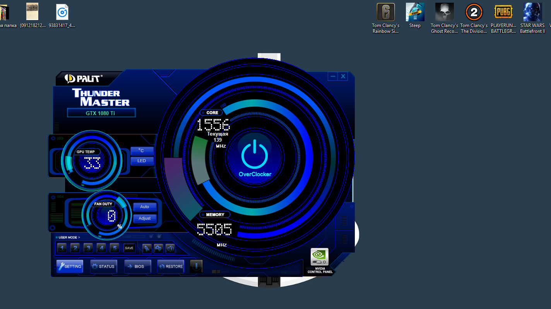Select user mode profile 2

tap(75, 248)
